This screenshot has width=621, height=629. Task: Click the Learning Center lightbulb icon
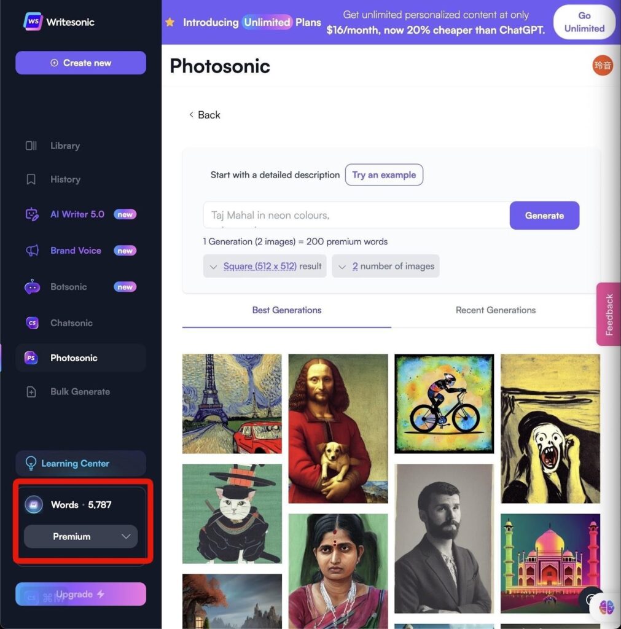click(31, 463)
